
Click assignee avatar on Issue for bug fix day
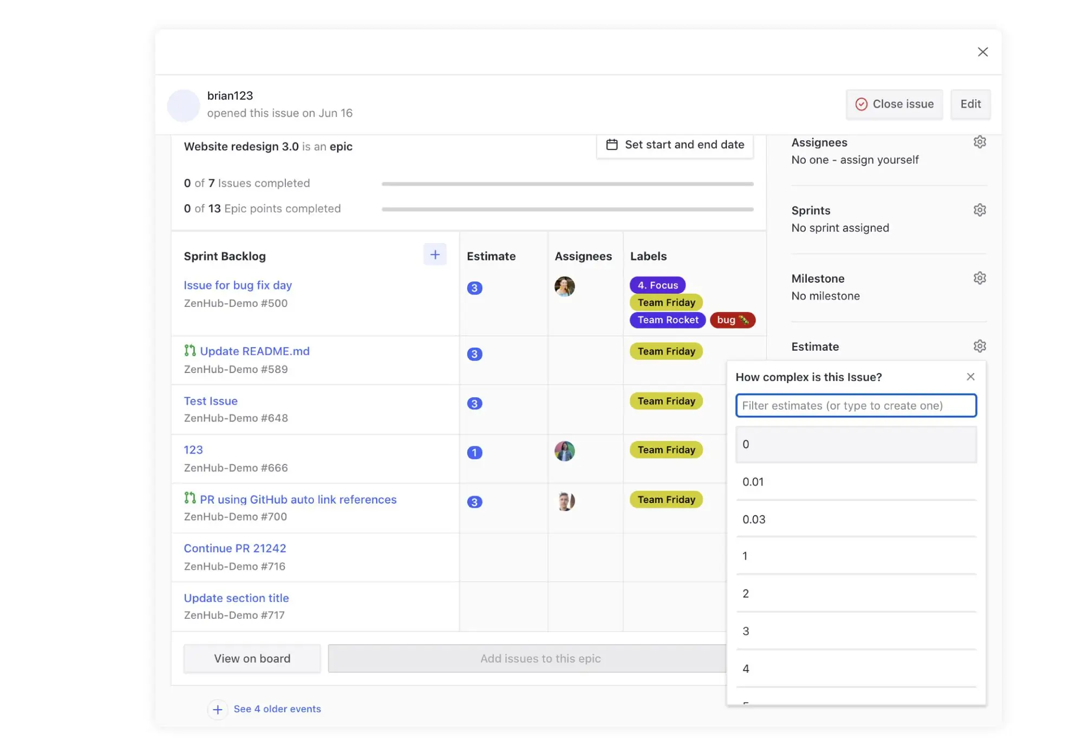[564, 286]
